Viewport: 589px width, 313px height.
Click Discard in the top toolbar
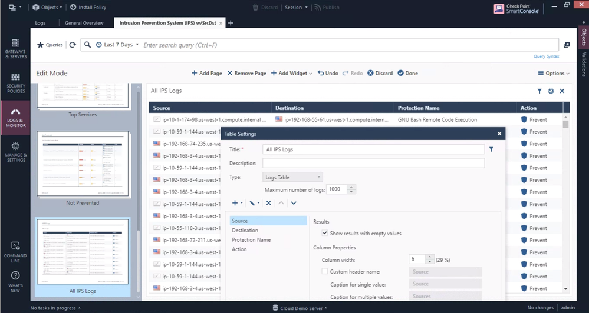265,7
